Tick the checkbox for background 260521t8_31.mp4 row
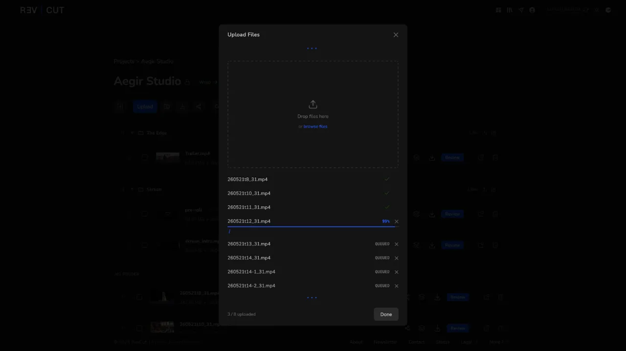 (139, 297)
